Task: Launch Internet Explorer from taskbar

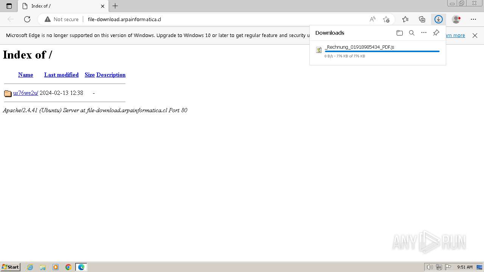Action: click(30, 267)
